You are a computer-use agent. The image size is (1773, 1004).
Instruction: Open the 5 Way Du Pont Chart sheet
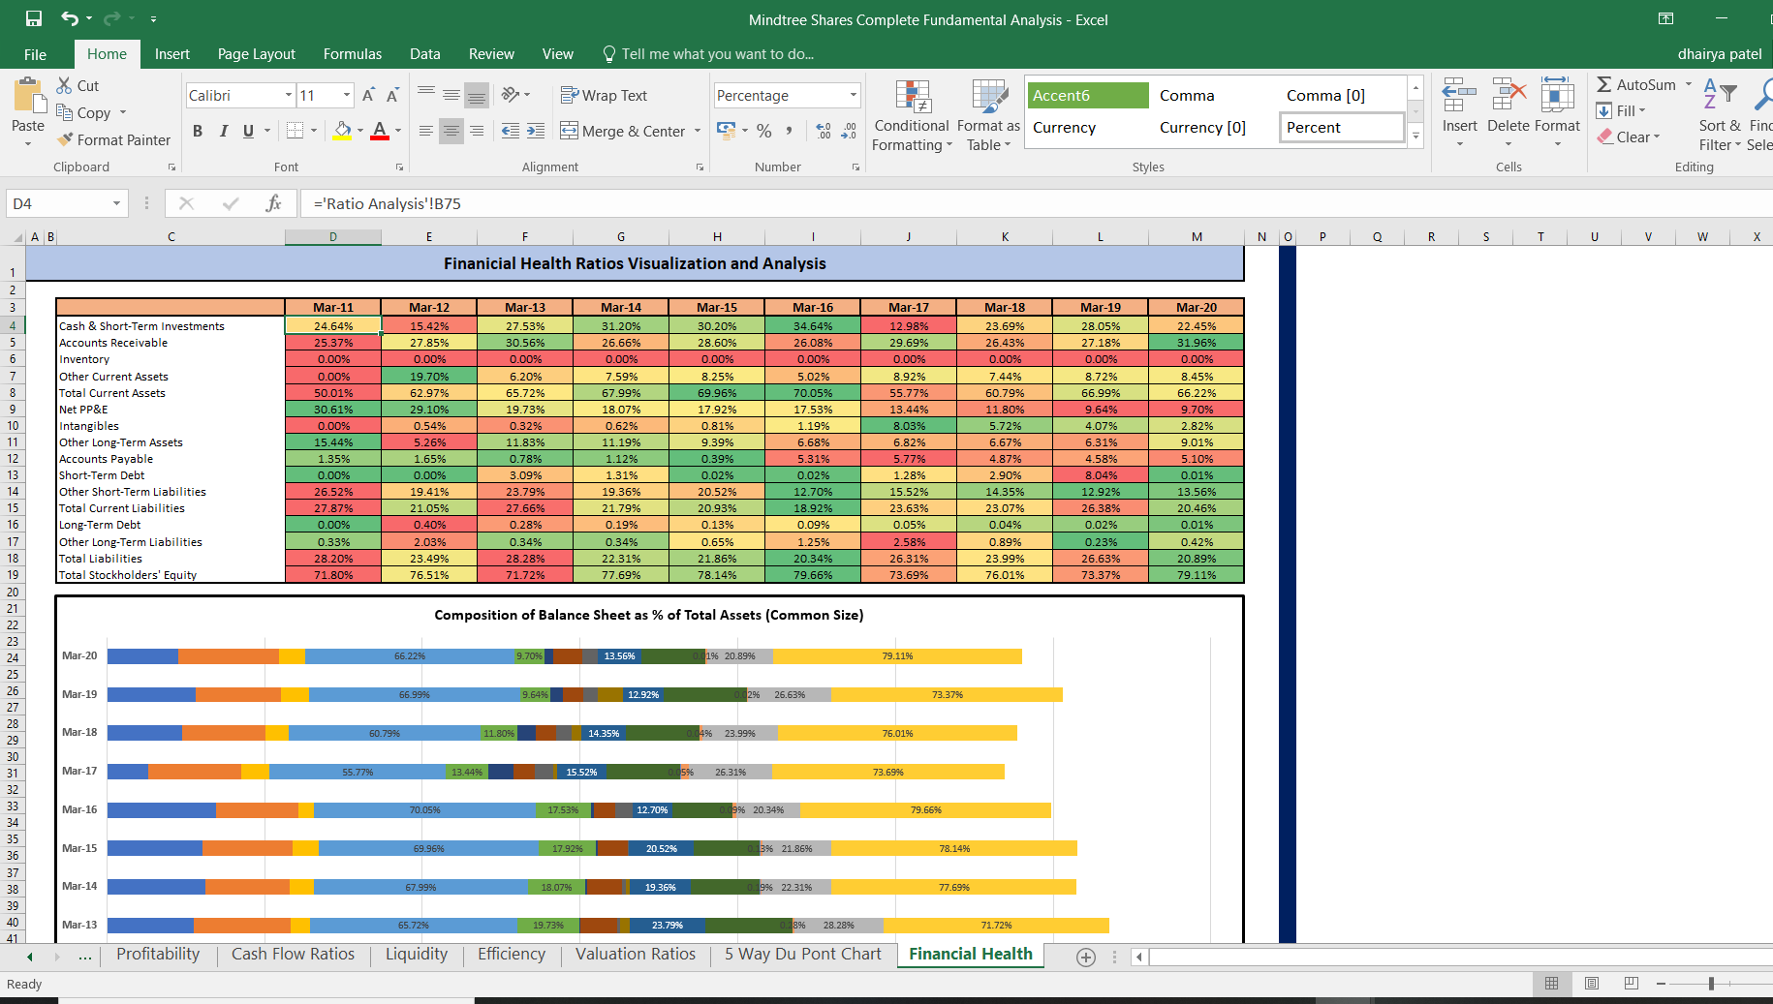(x=803, y=955)
